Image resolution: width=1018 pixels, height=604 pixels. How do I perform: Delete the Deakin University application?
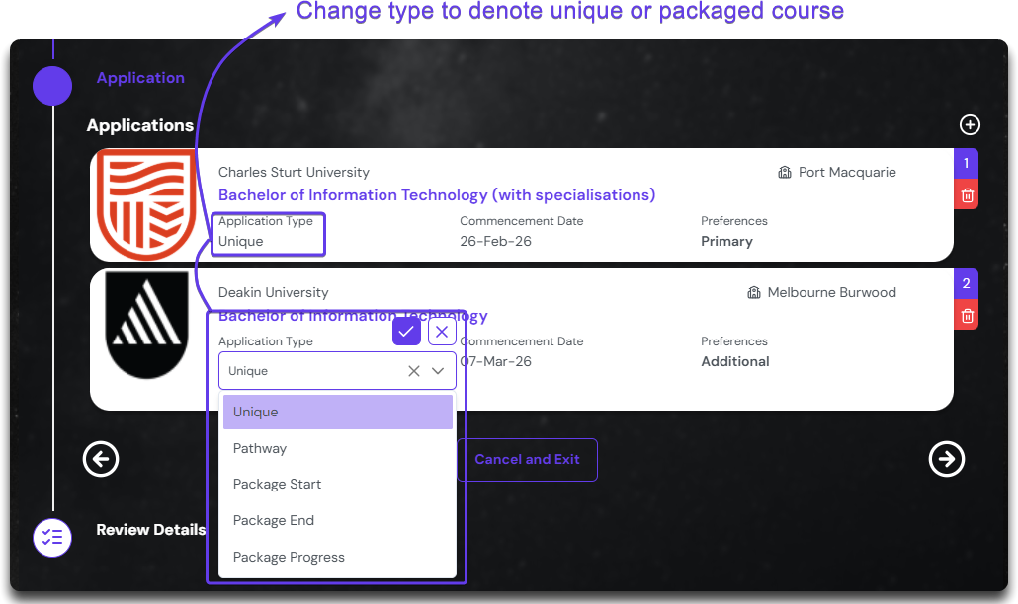coord(967,316)
